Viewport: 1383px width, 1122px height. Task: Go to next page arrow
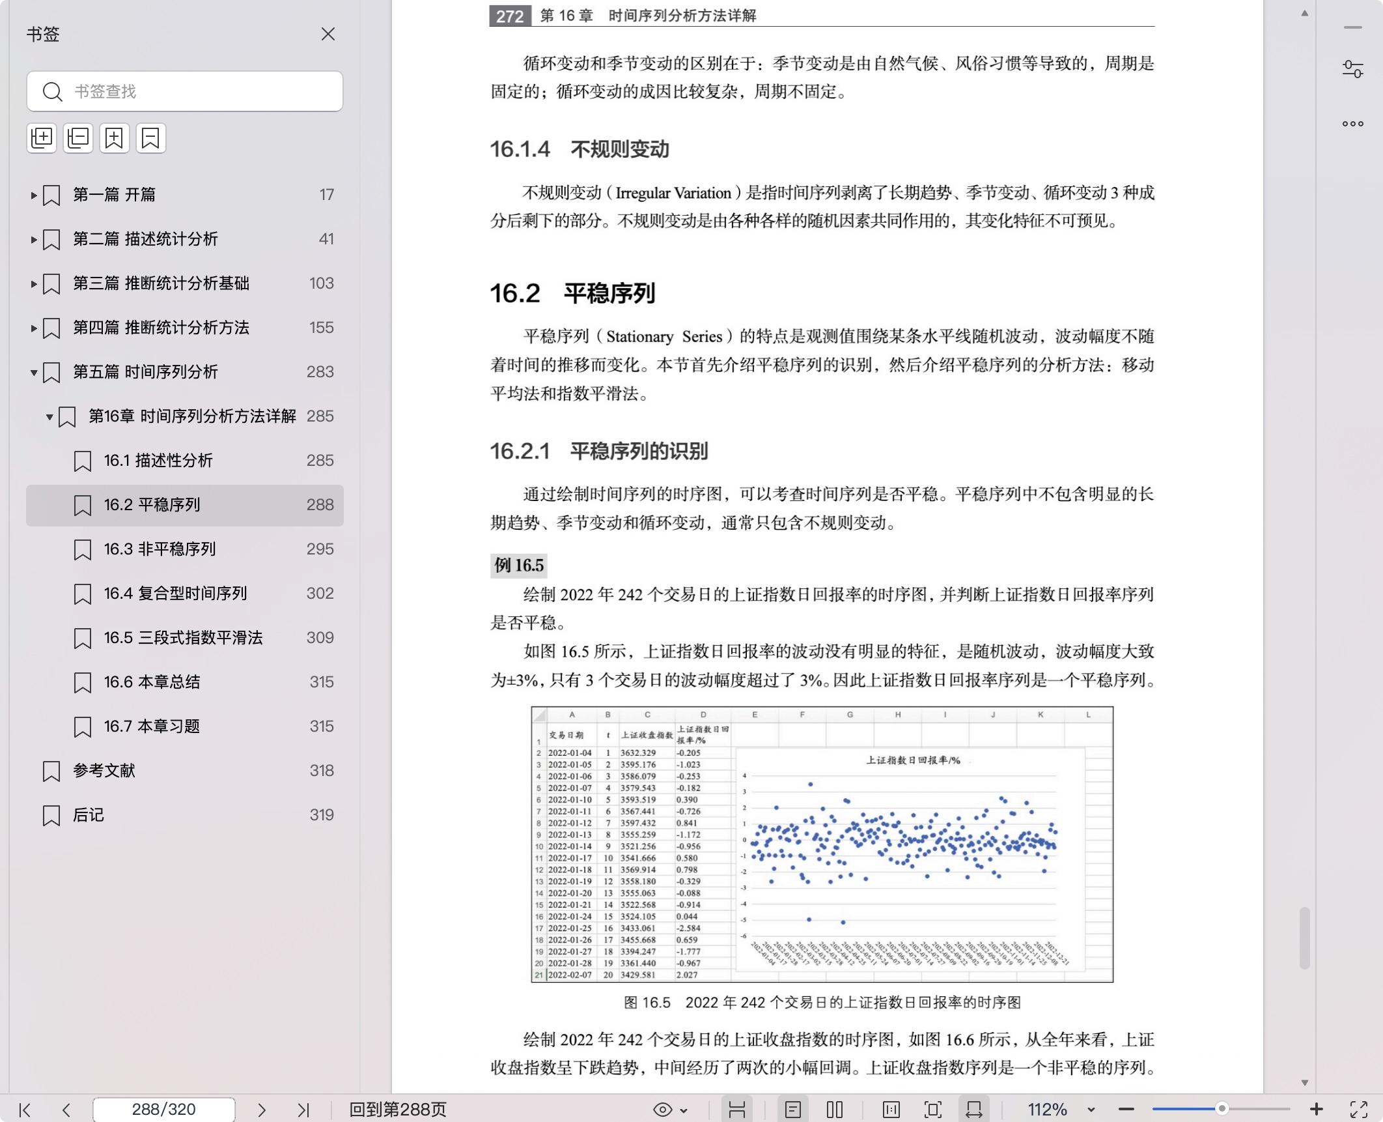[262, 1110]
